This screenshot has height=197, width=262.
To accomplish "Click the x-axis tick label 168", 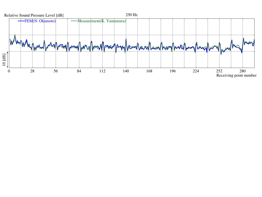I will tap(149, 71).
